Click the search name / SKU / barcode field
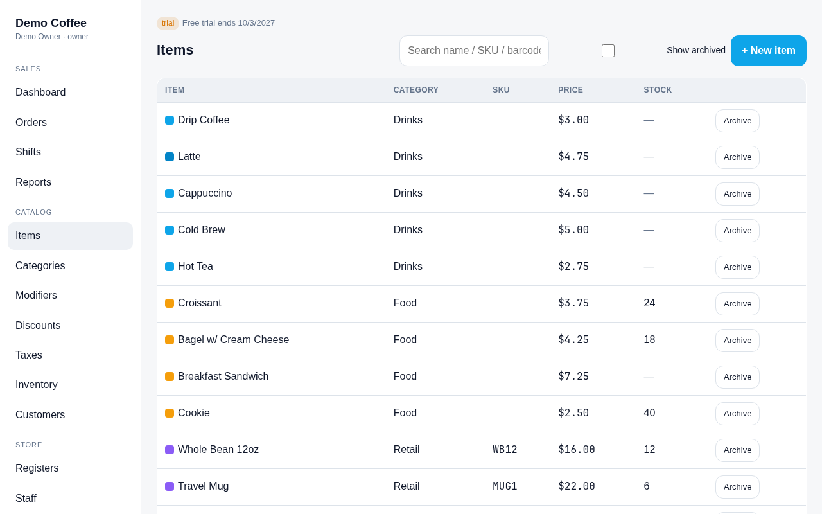 474,51
